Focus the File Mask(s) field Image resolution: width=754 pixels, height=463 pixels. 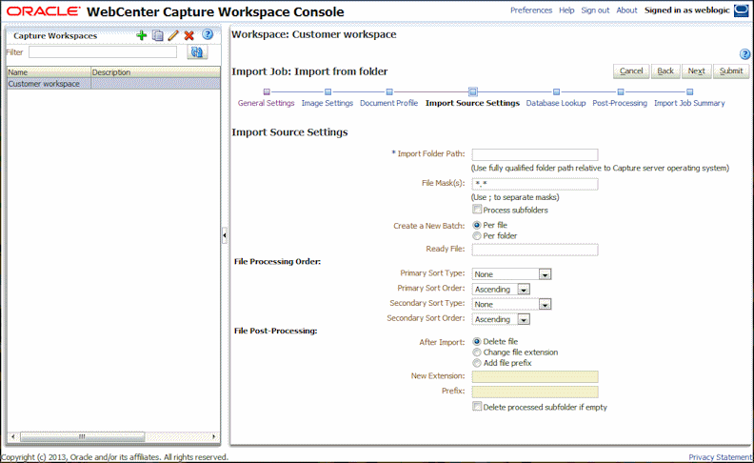[535, 184]
